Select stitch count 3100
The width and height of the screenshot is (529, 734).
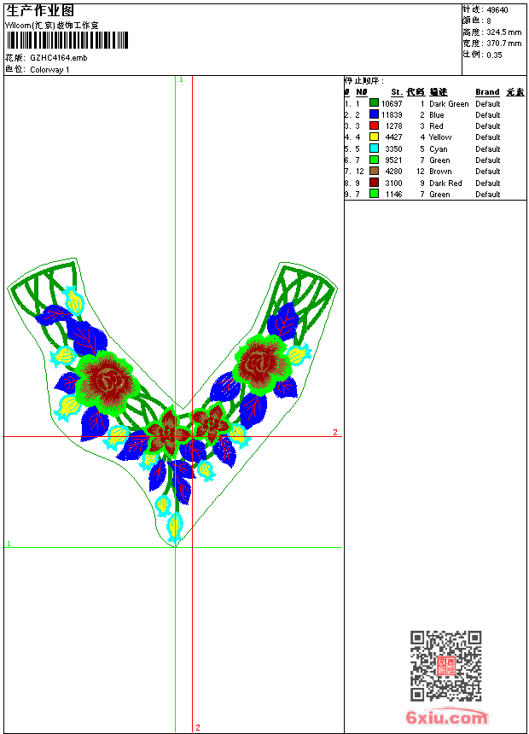pyautogui.click(x=393, y=183)
